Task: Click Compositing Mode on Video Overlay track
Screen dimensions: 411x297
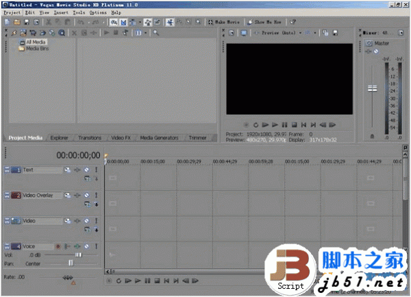Action: (87, 204)
